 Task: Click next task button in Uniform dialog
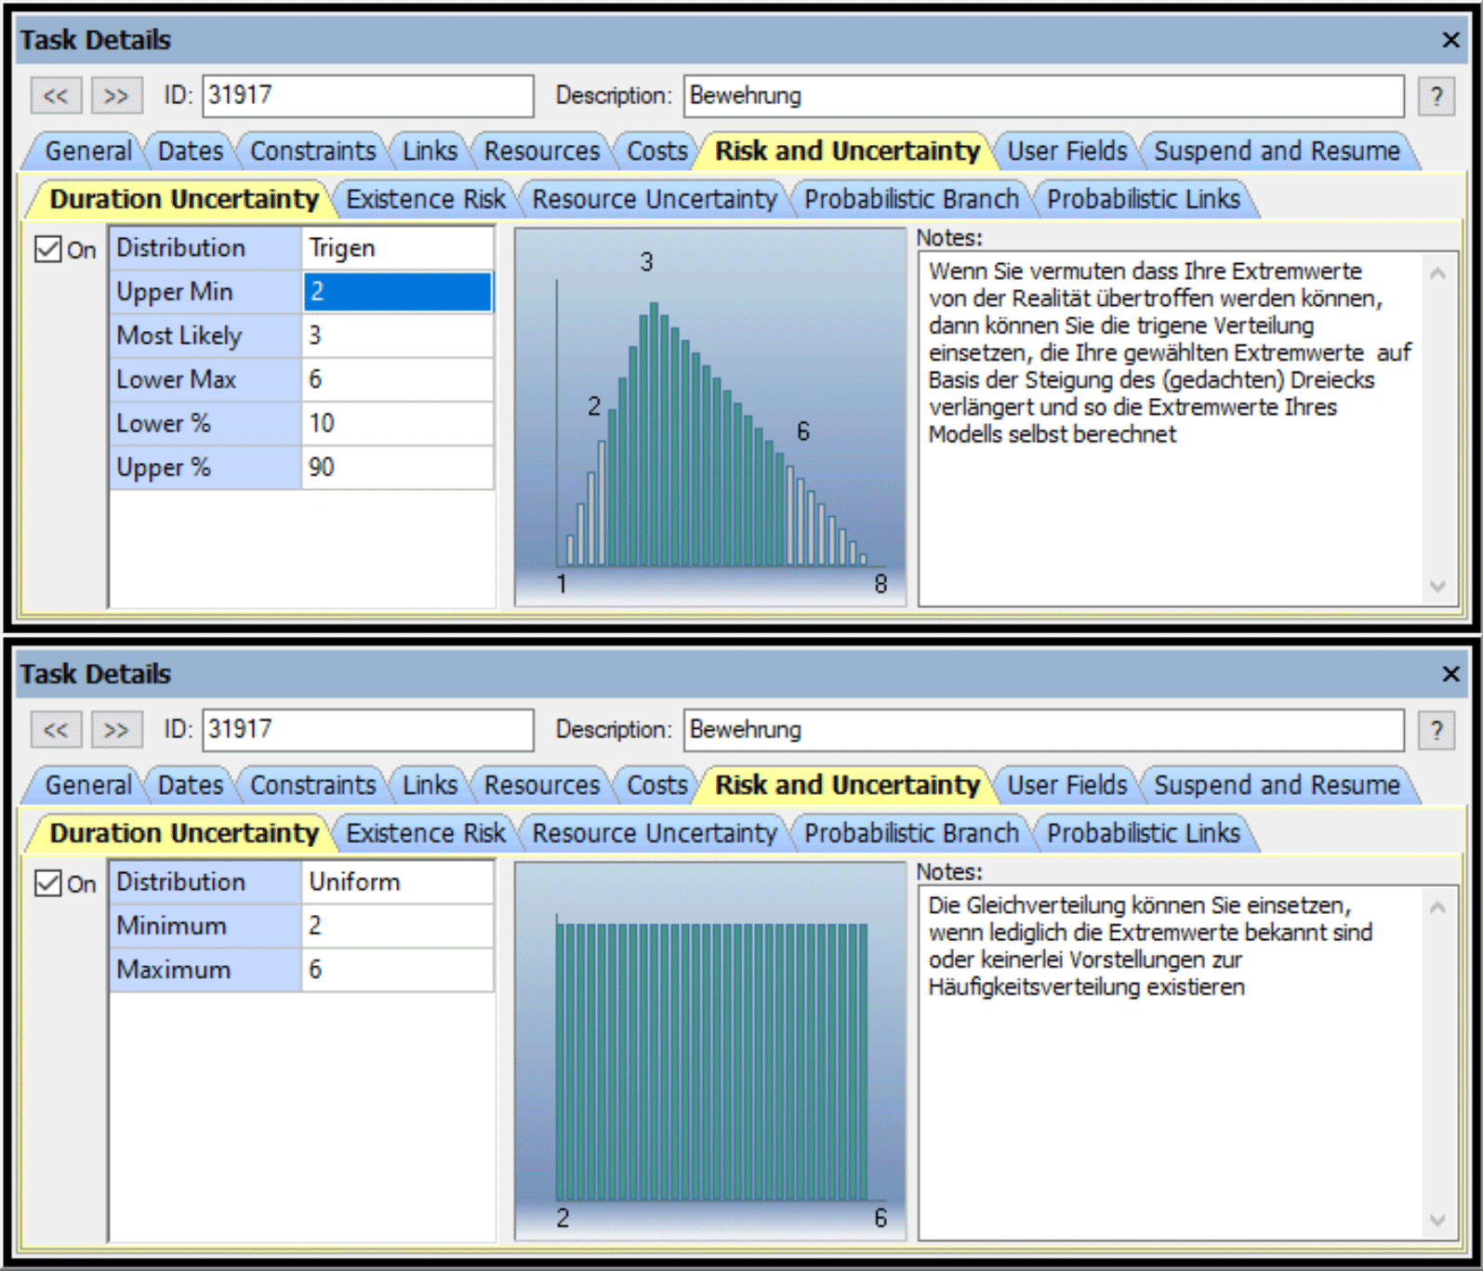coord(116,730)
